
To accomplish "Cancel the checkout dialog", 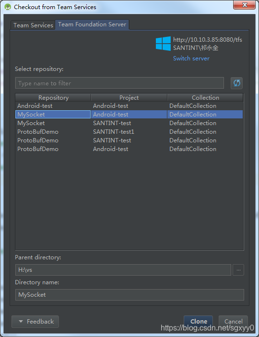I will pyautogui.click(x=233, y=322).
